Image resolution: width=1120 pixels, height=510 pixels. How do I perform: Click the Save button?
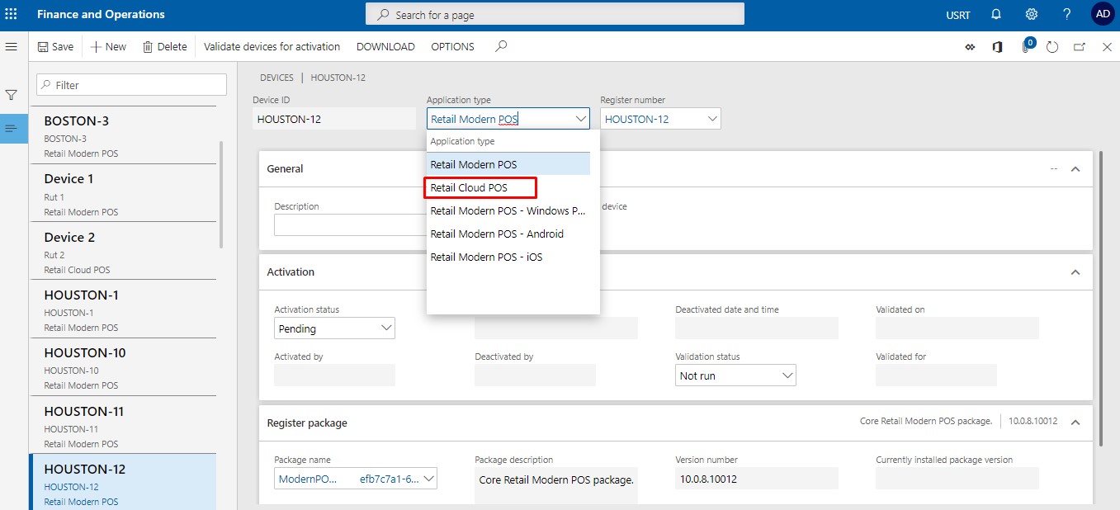[55, 47]
